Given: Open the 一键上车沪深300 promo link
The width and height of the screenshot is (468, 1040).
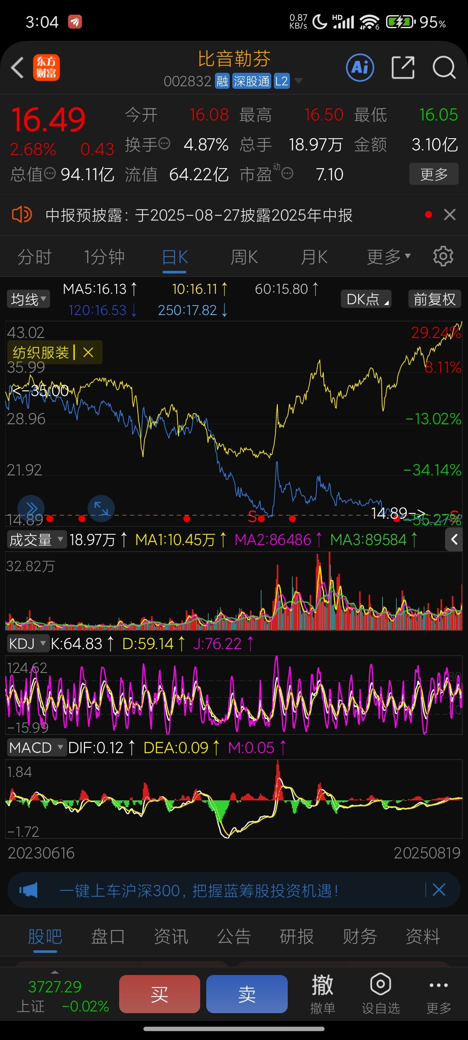Looking at the screenshot, I should 198,890.
